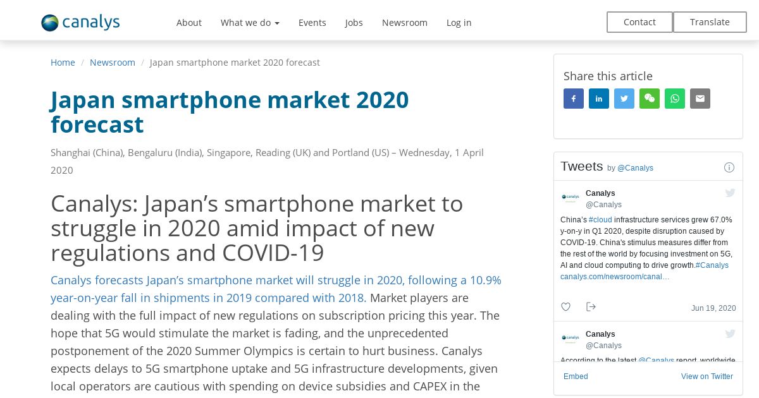Share the China cloud infrastructure tweet
759x398 pixels.
[591, 307]
